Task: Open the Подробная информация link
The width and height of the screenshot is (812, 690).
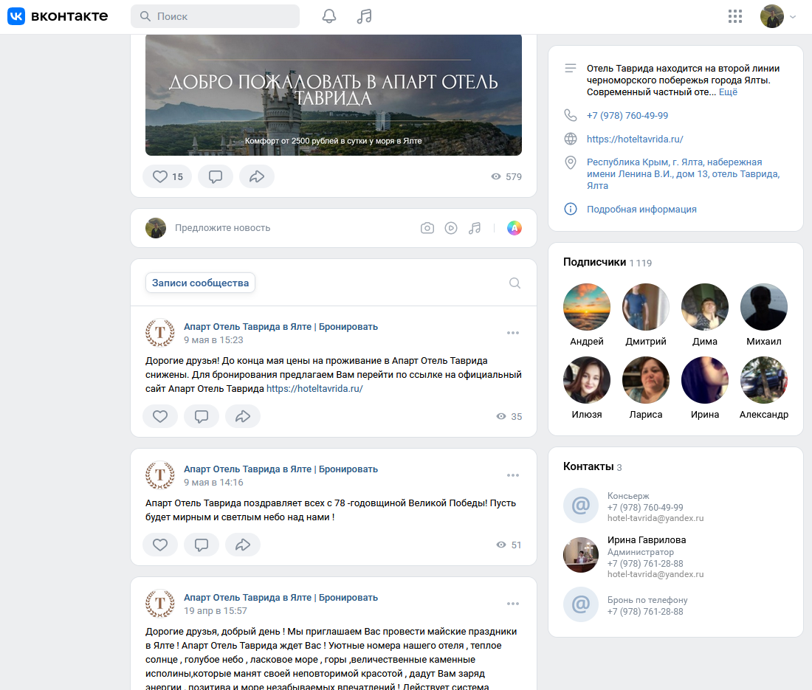Action: 641,209
